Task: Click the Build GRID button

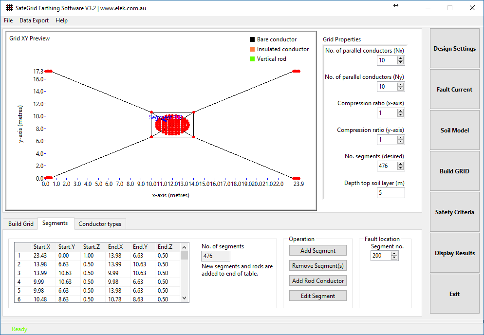Action: tap(454, 171)
